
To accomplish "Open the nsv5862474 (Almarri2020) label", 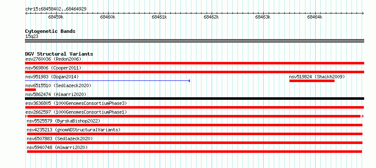I will [56, 94].
